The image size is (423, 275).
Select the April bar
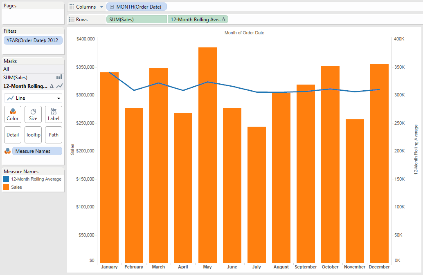point(183,188)
